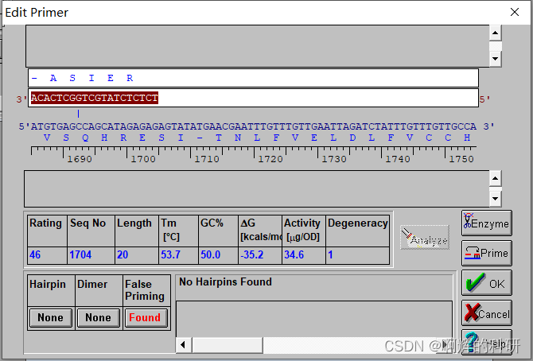533x361 pixels.
Task: Open the Enzyme restriction site tool
Action: click(x=486, y=223)
